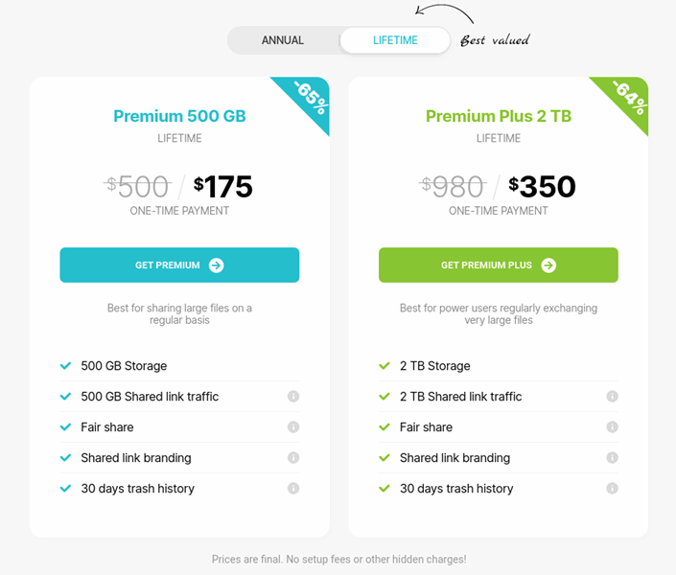Click the $350 lifetime price
This screenshot has height=575, width=676.
542,186
